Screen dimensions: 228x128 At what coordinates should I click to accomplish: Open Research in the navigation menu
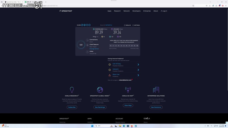[x=117, y=11]
